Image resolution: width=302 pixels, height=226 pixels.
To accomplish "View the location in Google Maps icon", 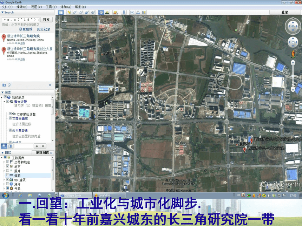I will click(144, 13).
